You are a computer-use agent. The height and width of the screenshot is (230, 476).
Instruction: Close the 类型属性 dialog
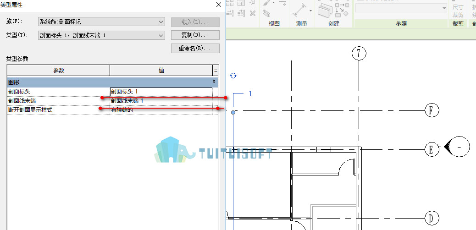click(x=218, y=5)
